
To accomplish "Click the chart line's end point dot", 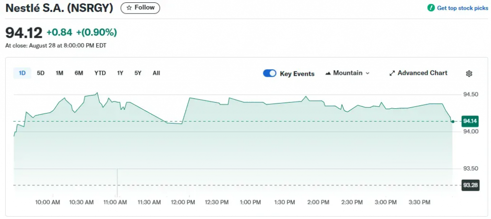I will (x=453, y=121).
